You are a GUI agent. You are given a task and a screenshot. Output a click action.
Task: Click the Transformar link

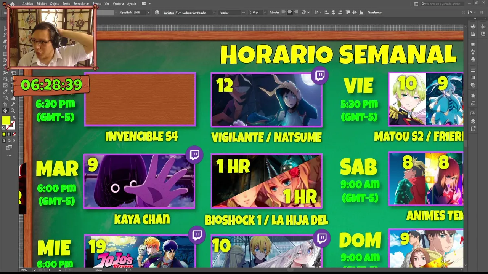pyautogui.click(x=375, y=13)
